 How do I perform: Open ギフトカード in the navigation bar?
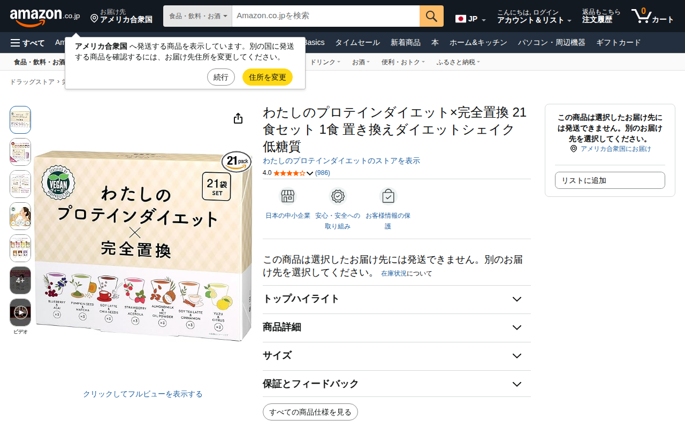pyautogui.click(x=618, y=43)
